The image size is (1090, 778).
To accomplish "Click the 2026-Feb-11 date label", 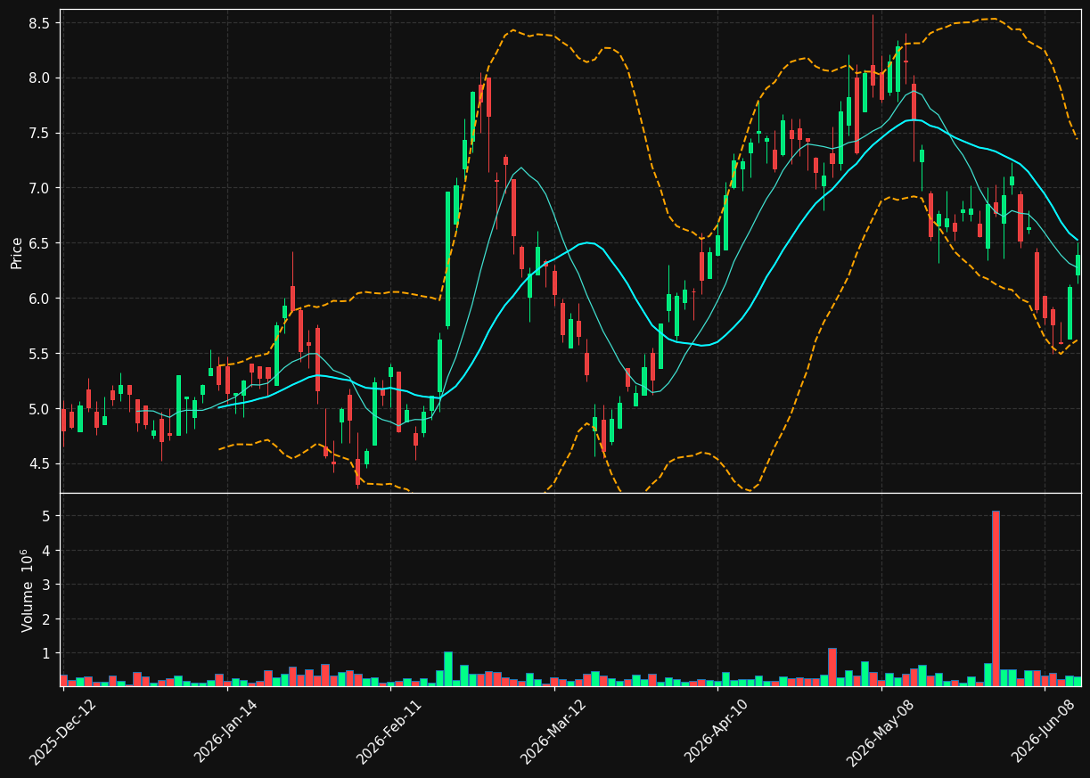I will coord(389,733).
